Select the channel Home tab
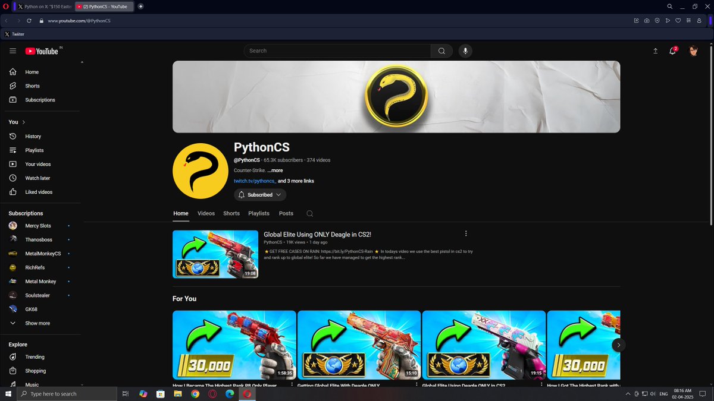The image size is (714, 401). click(181, 213)
